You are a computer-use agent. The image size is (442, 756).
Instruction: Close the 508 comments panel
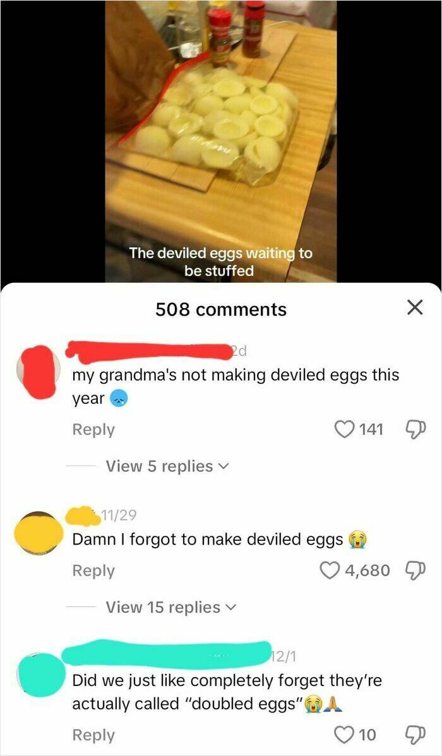(x=414, y=307)
